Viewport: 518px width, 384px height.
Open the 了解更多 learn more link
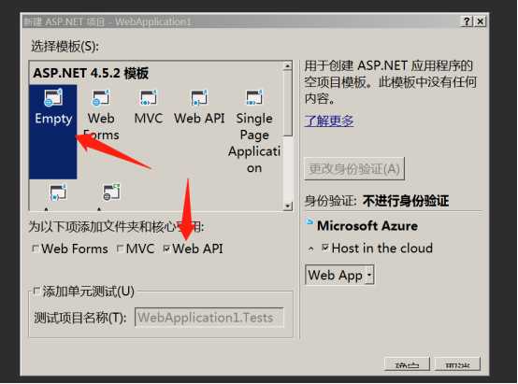329,121
